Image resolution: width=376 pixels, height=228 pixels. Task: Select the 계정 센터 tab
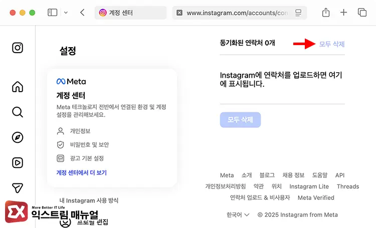(x=131, y=13)
